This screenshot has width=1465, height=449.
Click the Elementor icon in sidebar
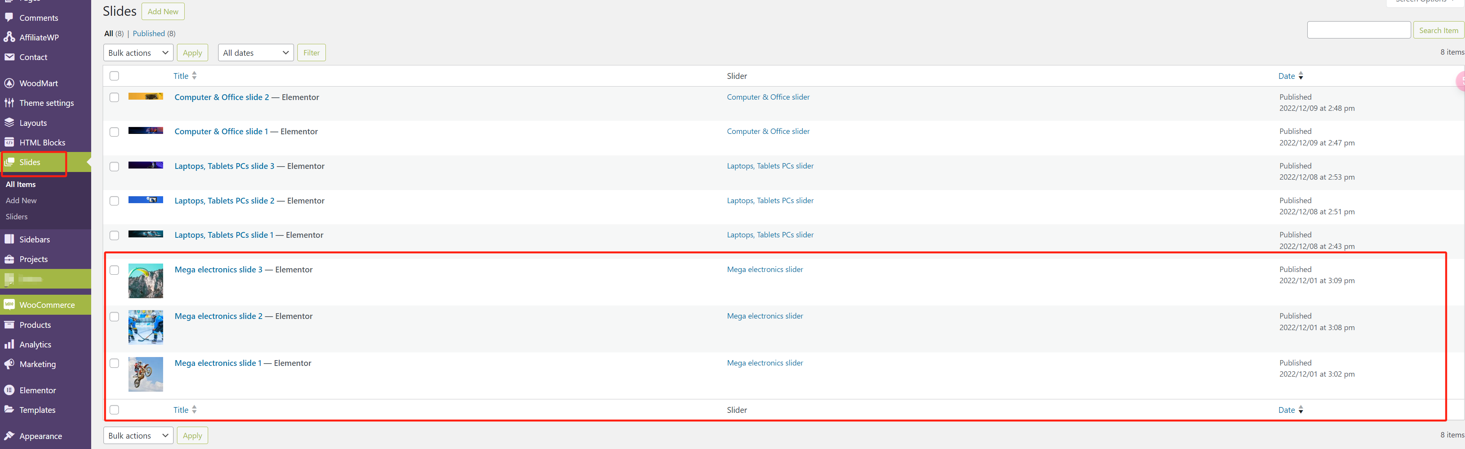(x=9, y=390)
